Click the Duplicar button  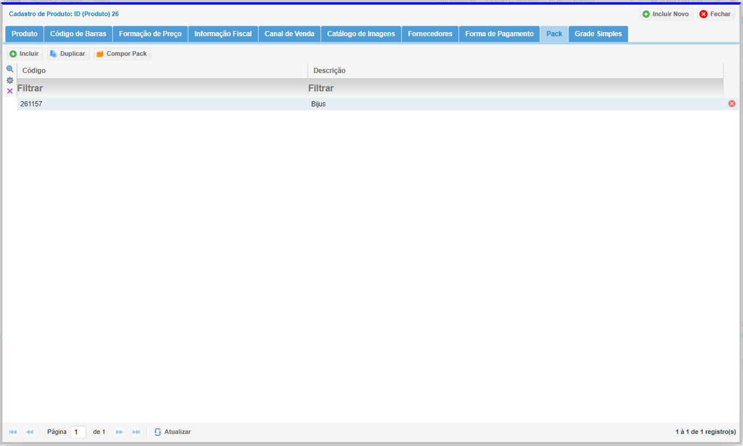(x=68, y=53)
